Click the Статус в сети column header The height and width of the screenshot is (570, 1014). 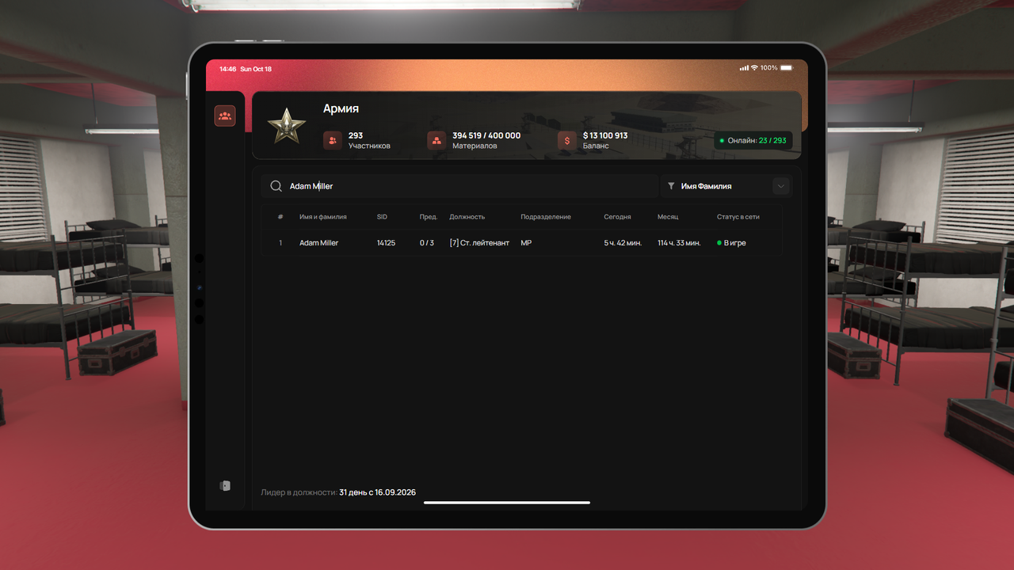(x=738, y=217)
